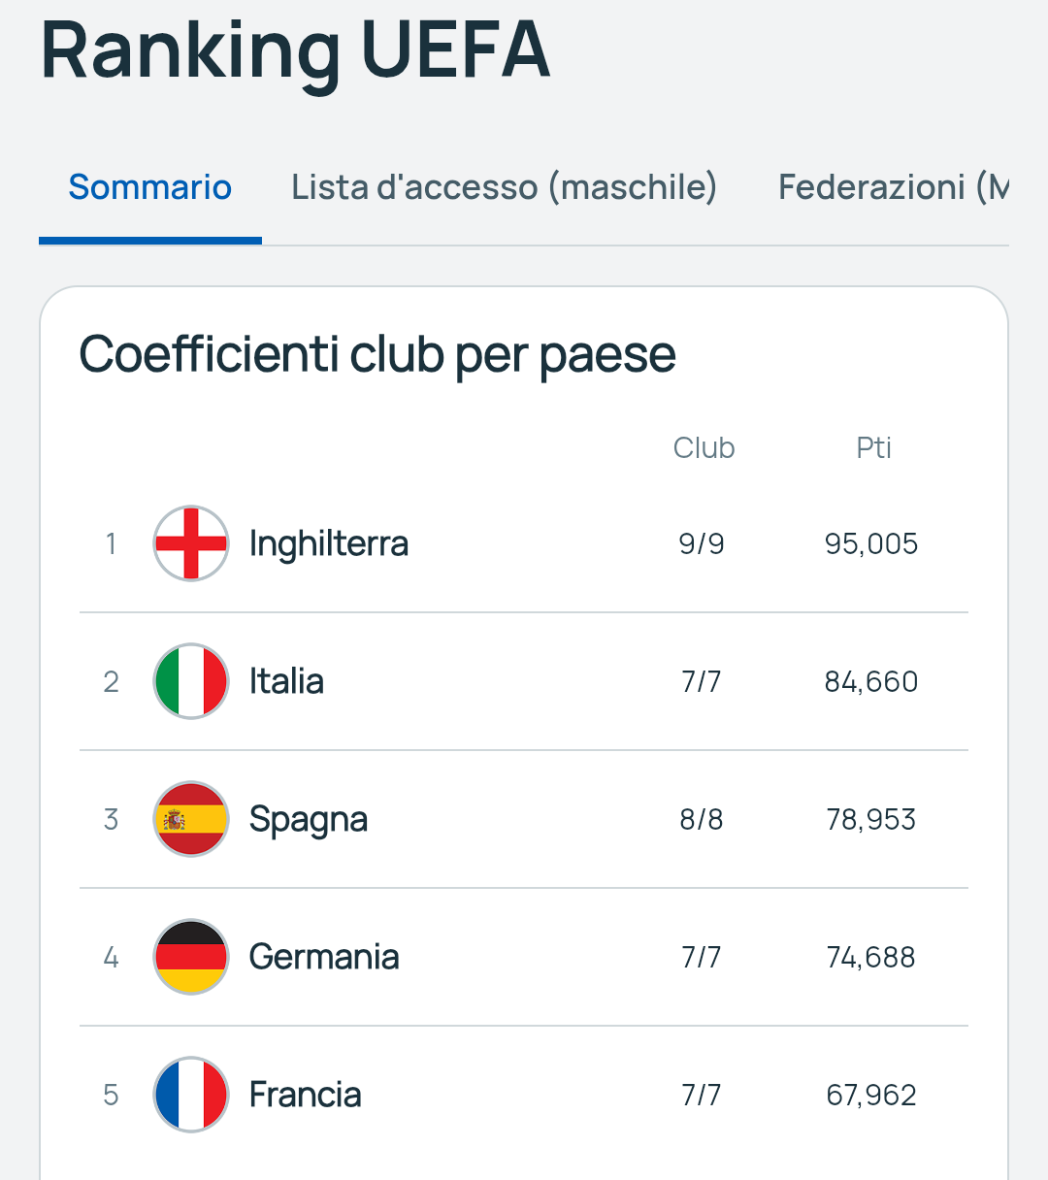Open the Lista d'accesso (maschile) tab

click(505, 187)
